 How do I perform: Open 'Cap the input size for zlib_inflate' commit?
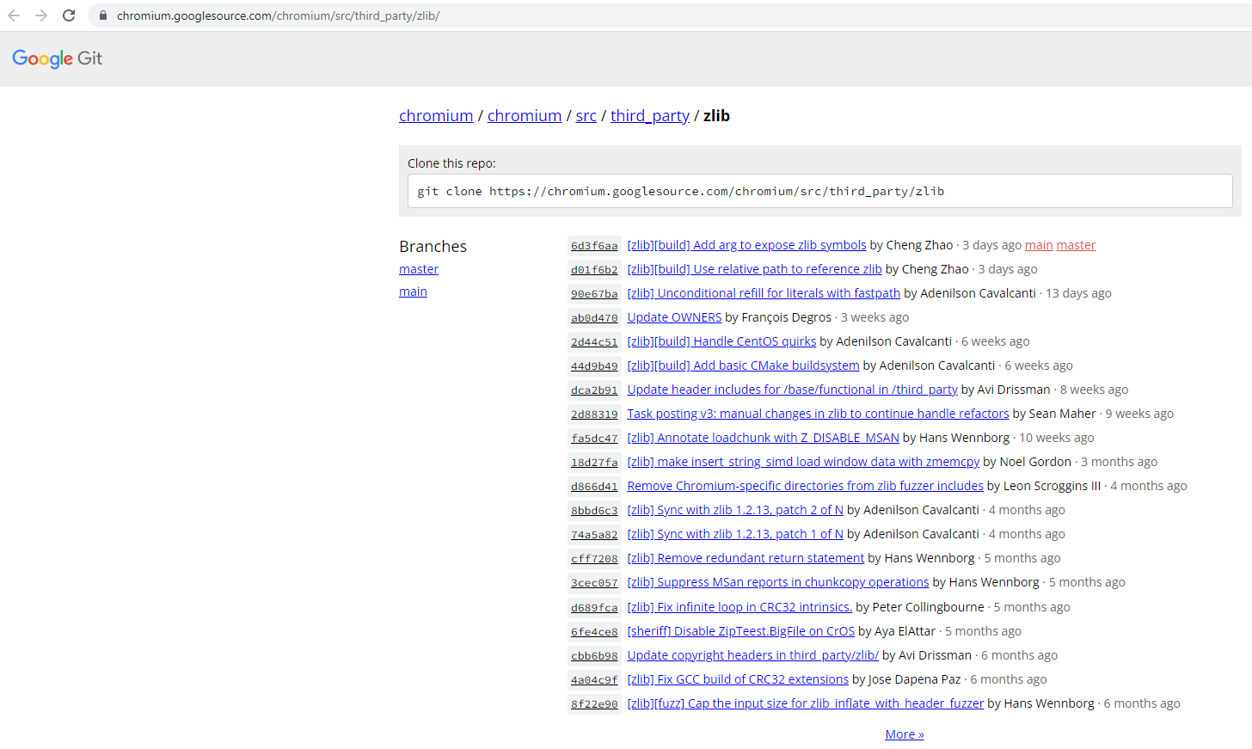(805, 703)
